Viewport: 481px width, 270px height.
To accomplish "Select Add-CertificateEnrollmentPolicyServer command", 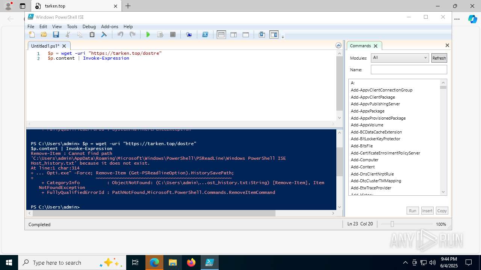I will click(385, 153).
